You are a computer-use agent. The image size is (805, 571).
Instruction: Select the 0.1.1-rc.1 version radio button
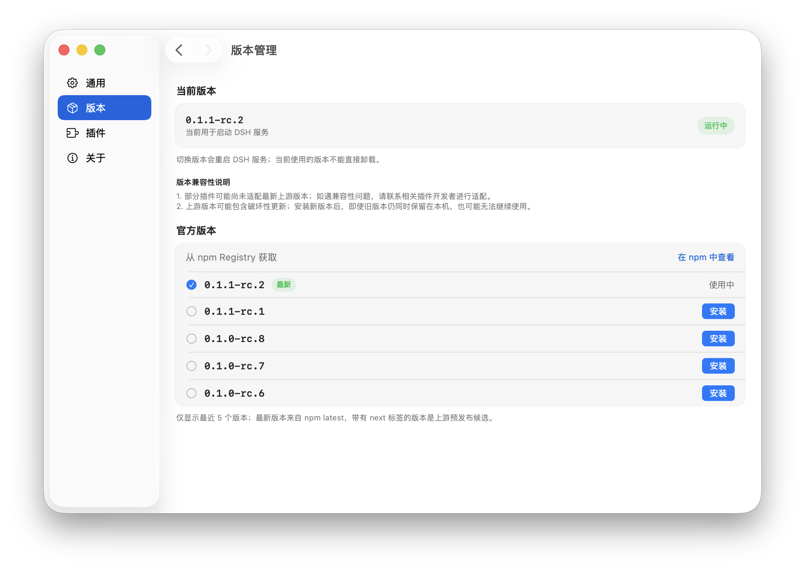[191, 311]
